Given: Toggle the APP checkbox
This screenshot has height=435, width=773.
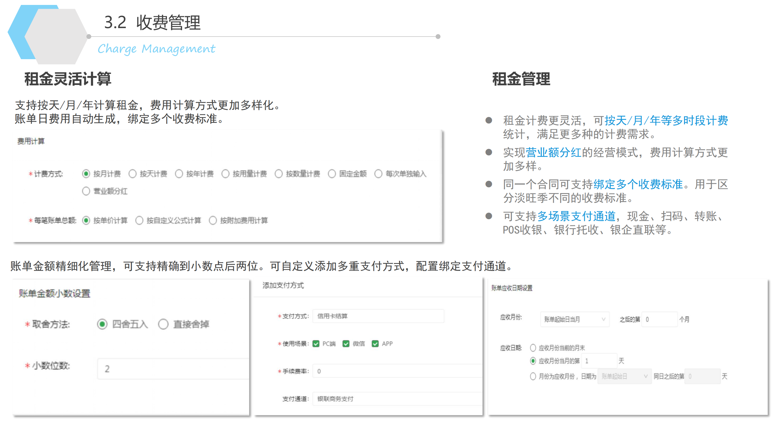Looking at the screenshot, I should pos(375,344).
